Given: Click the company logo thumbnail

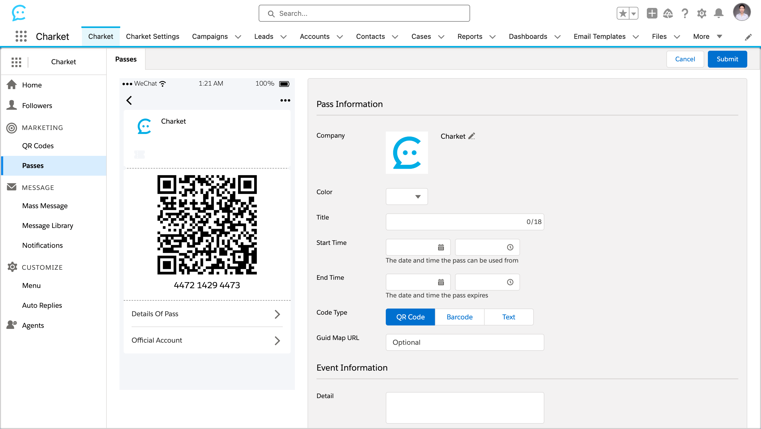Looking at the screenshot, I should pos(407,153).
